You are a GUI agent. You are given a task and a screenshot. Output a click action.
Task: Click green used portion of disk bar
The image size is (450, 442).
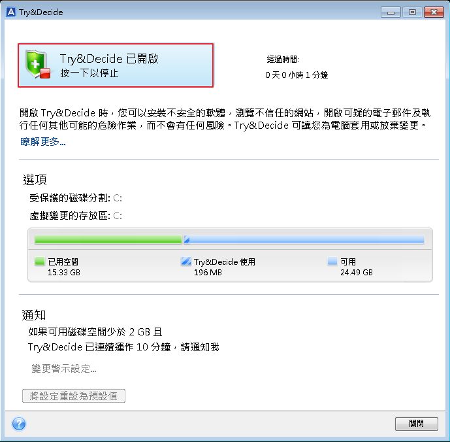(x=108, y=240)
